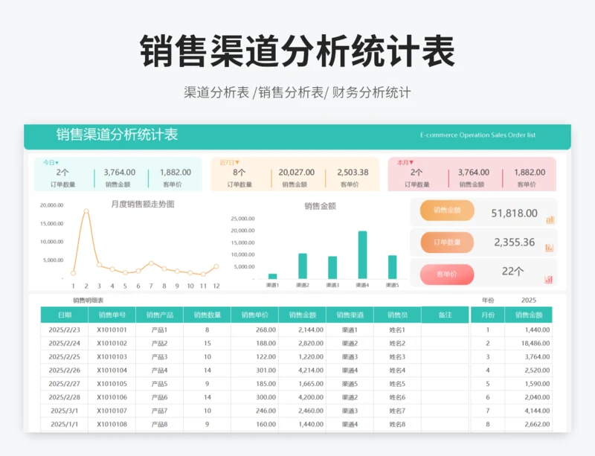Select the 销售单价 column header
Viewport: 595px width, 456px height.
(x=254, y=315)
